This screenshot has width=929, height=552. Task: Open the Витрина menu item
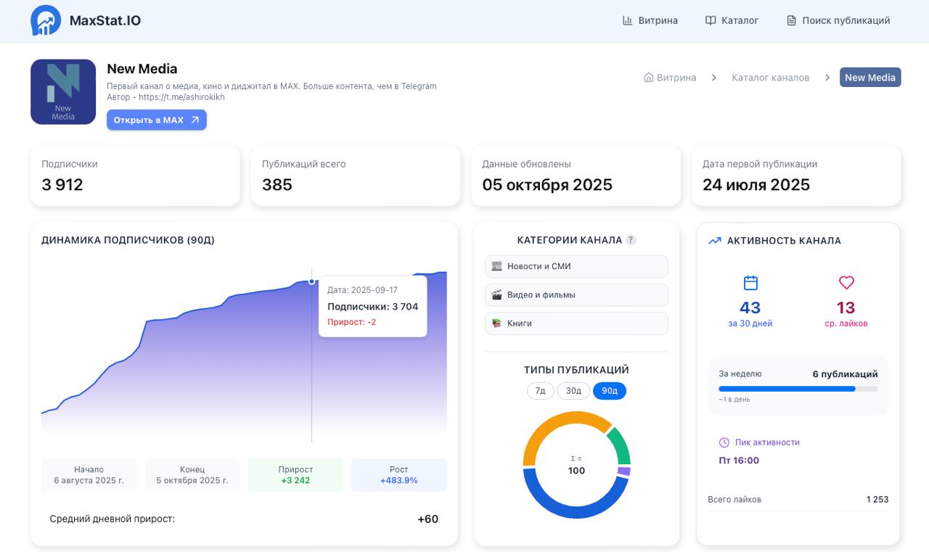point(650,20)
